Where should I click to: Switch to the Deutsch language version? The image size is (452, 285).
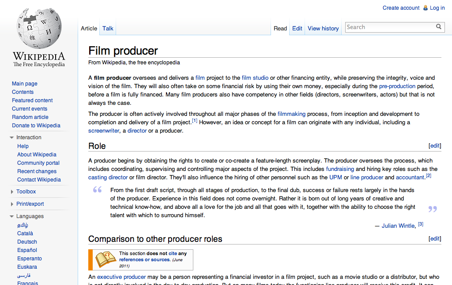(x=27, y=242)
